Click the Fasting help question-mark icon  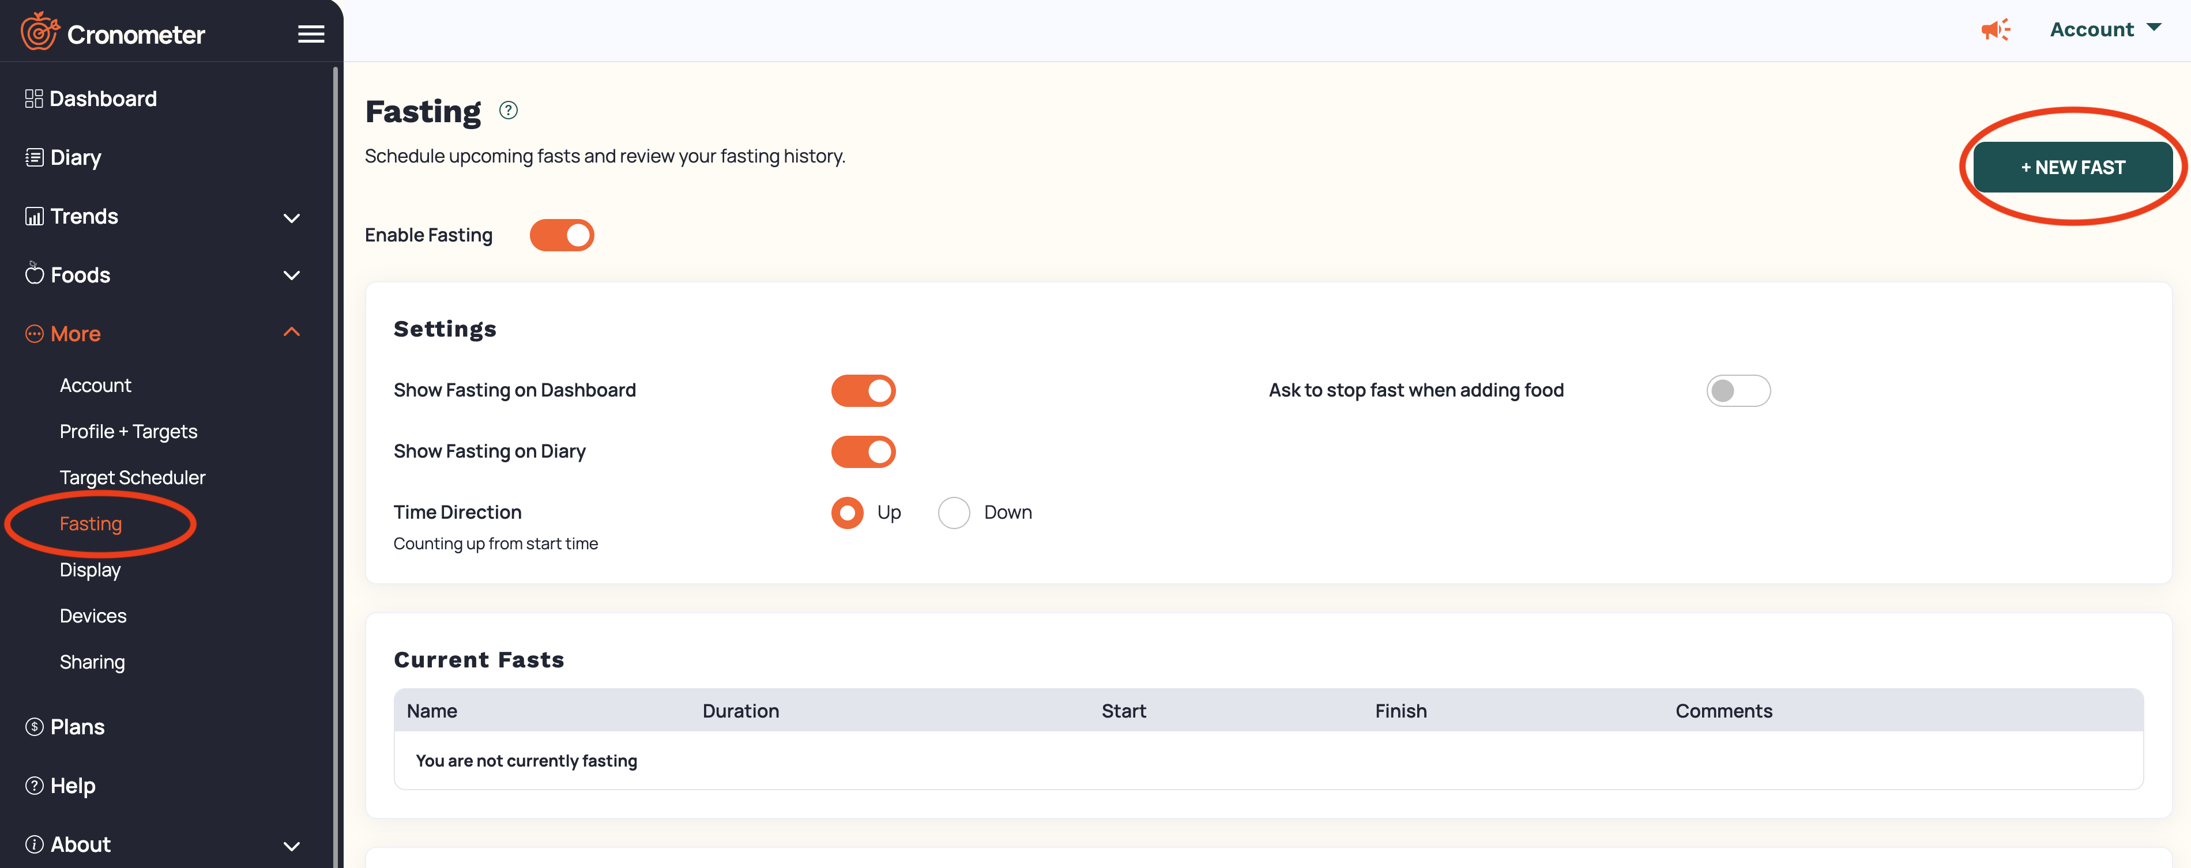click(508, 111)
